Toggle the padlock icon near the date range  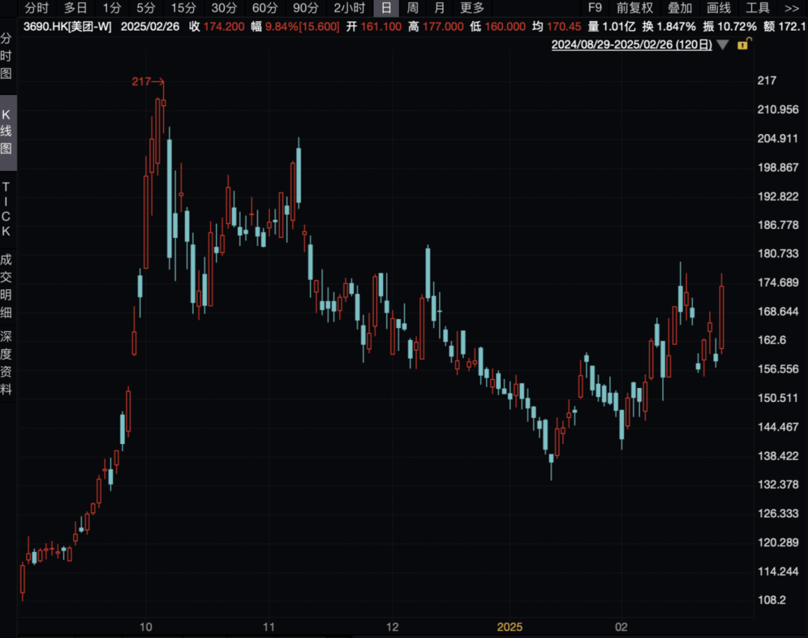pyautogui.click(x=743, y=45)
